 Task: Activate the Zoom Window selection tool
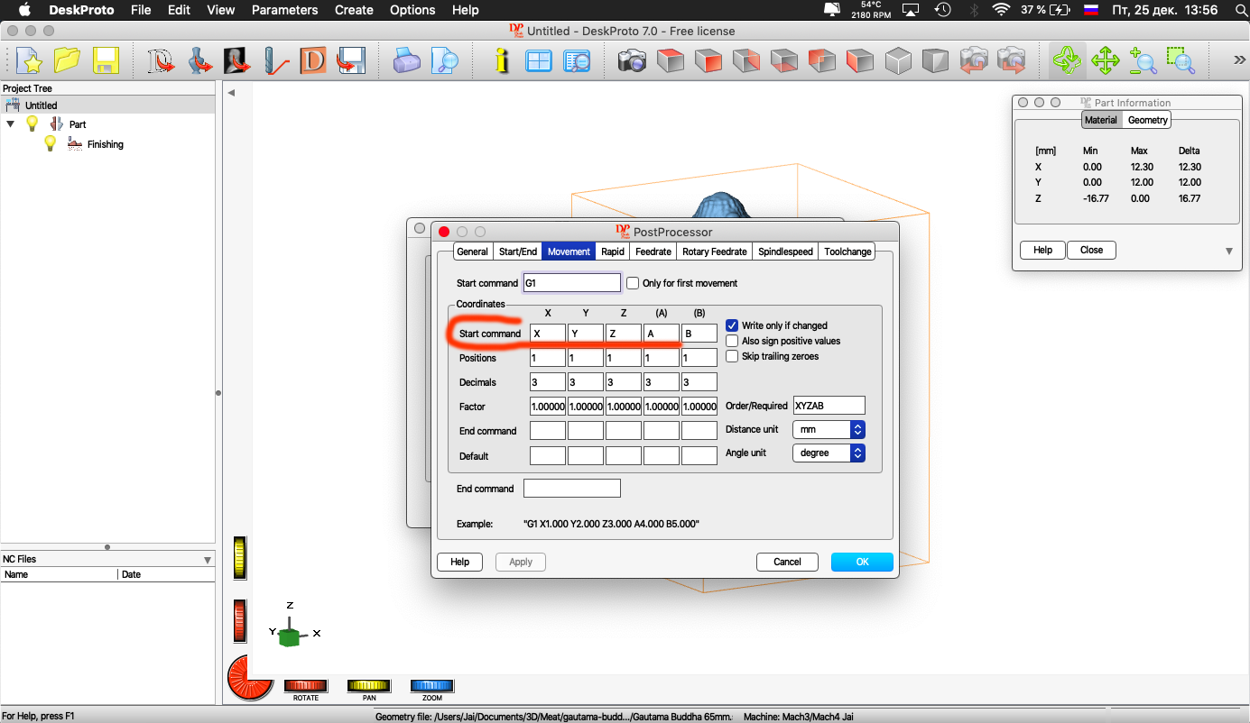[x=1181, y=61]
